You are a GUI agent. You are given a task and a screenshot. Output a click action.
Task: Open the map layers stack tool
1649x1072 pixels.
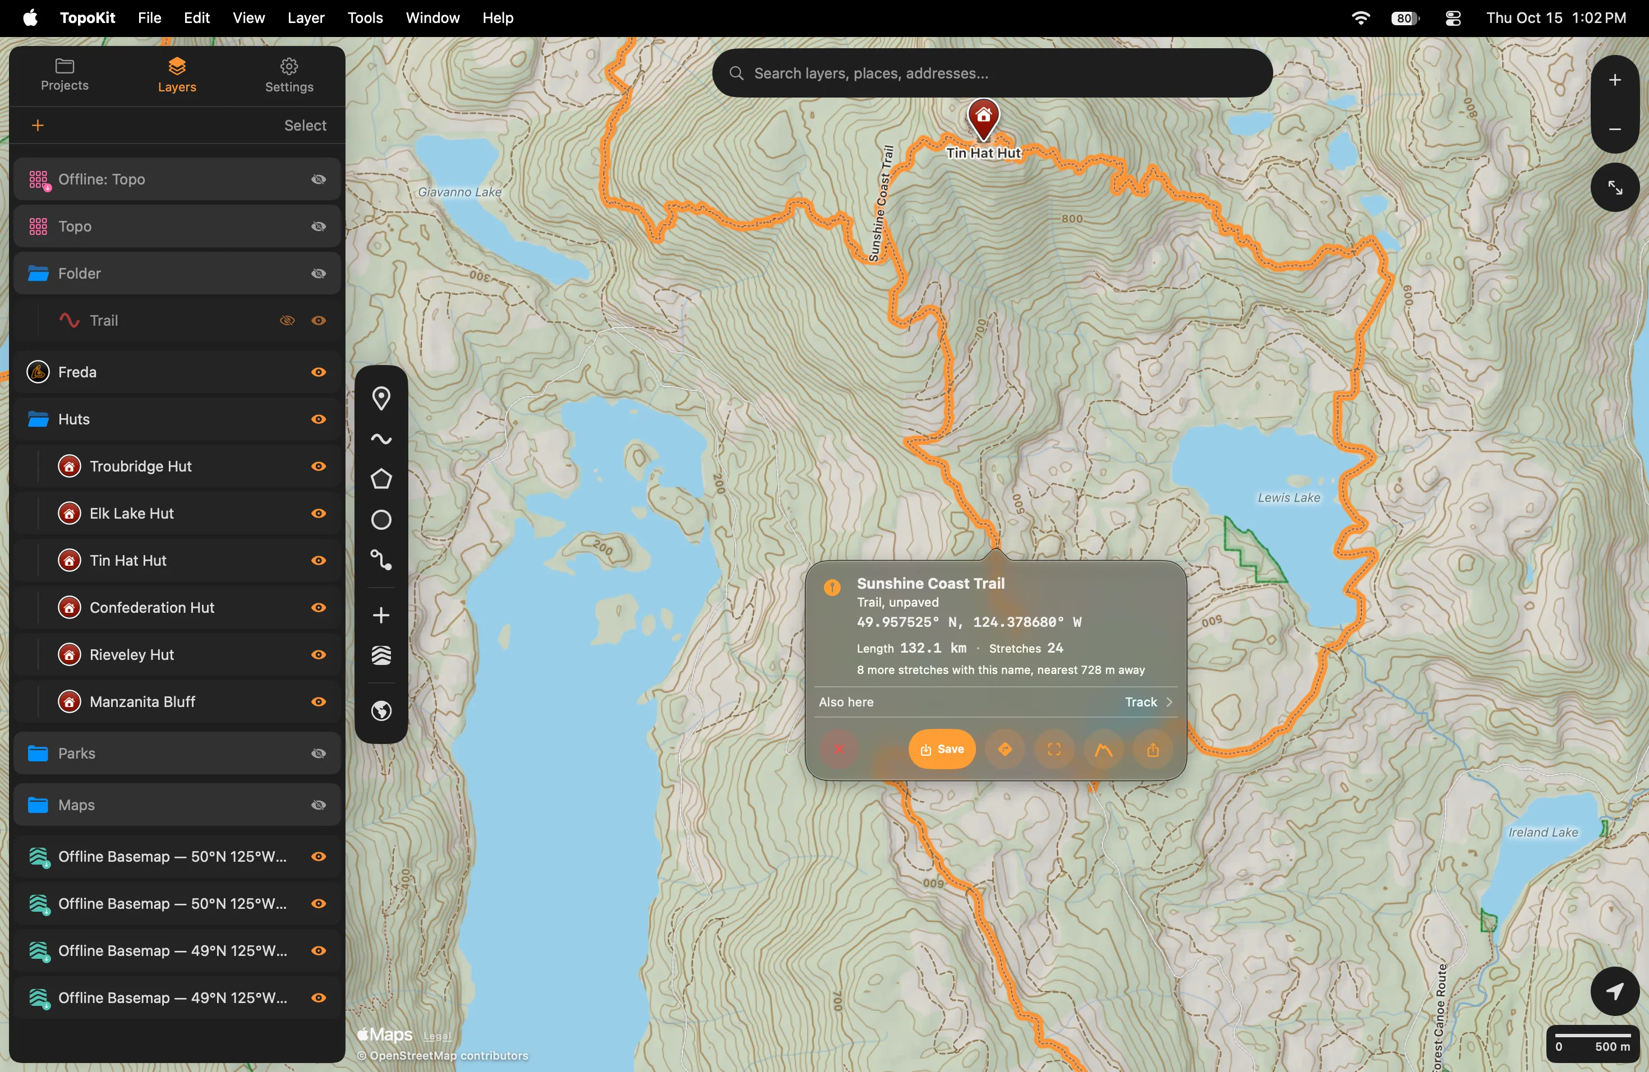click(381, 656)
